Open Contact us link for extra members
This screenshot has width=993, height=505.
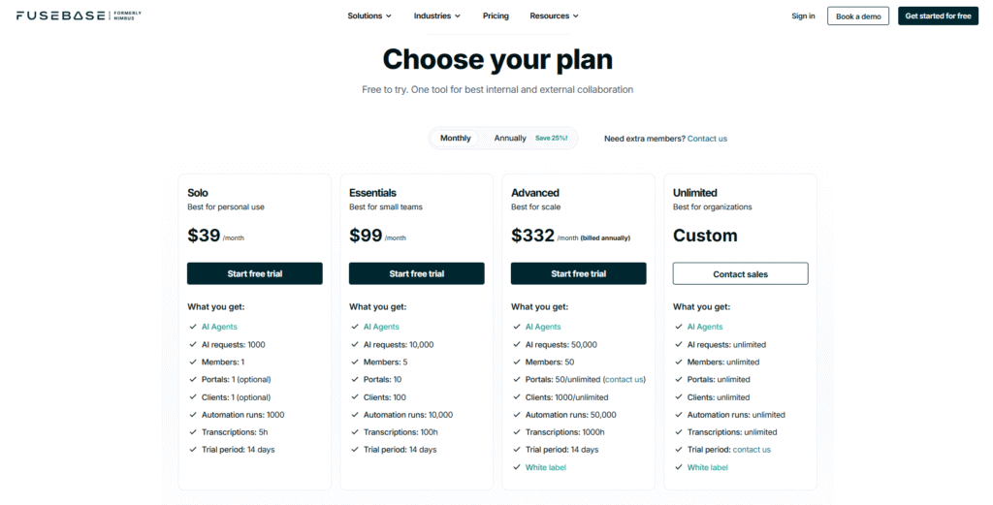tap(707, 139)
